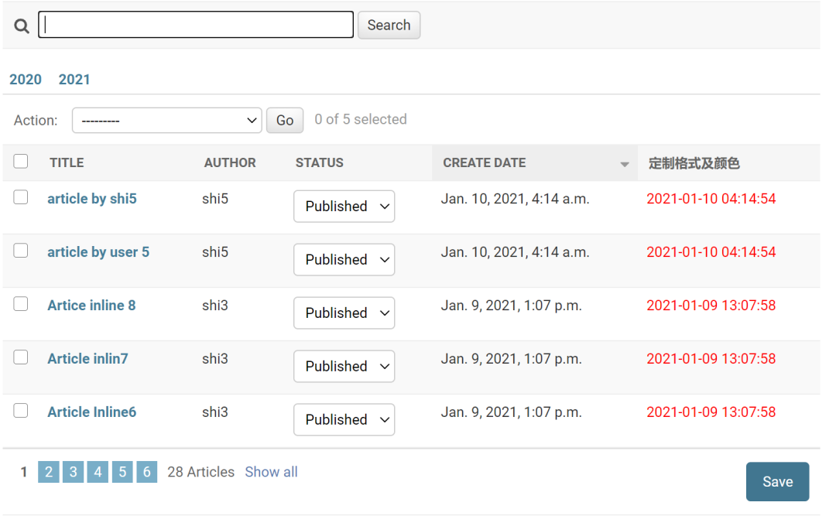Open status dropdown for article by shi5
Screen dimensions: 836x516
(x=344, y=207)
